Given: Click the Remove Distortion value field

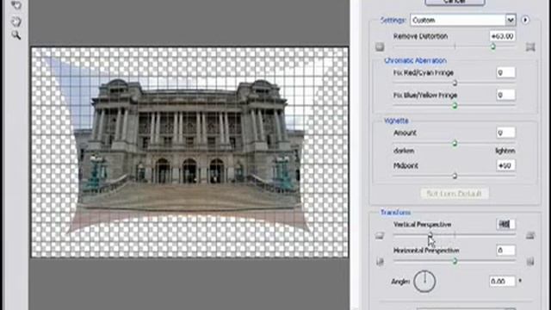Looking at the screenshot, I should point(502,36).
